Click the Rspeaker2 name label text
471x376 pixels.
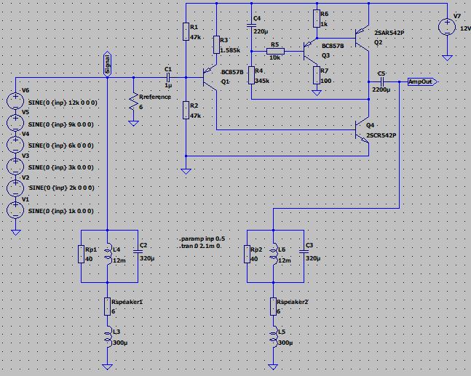(293, 302)
